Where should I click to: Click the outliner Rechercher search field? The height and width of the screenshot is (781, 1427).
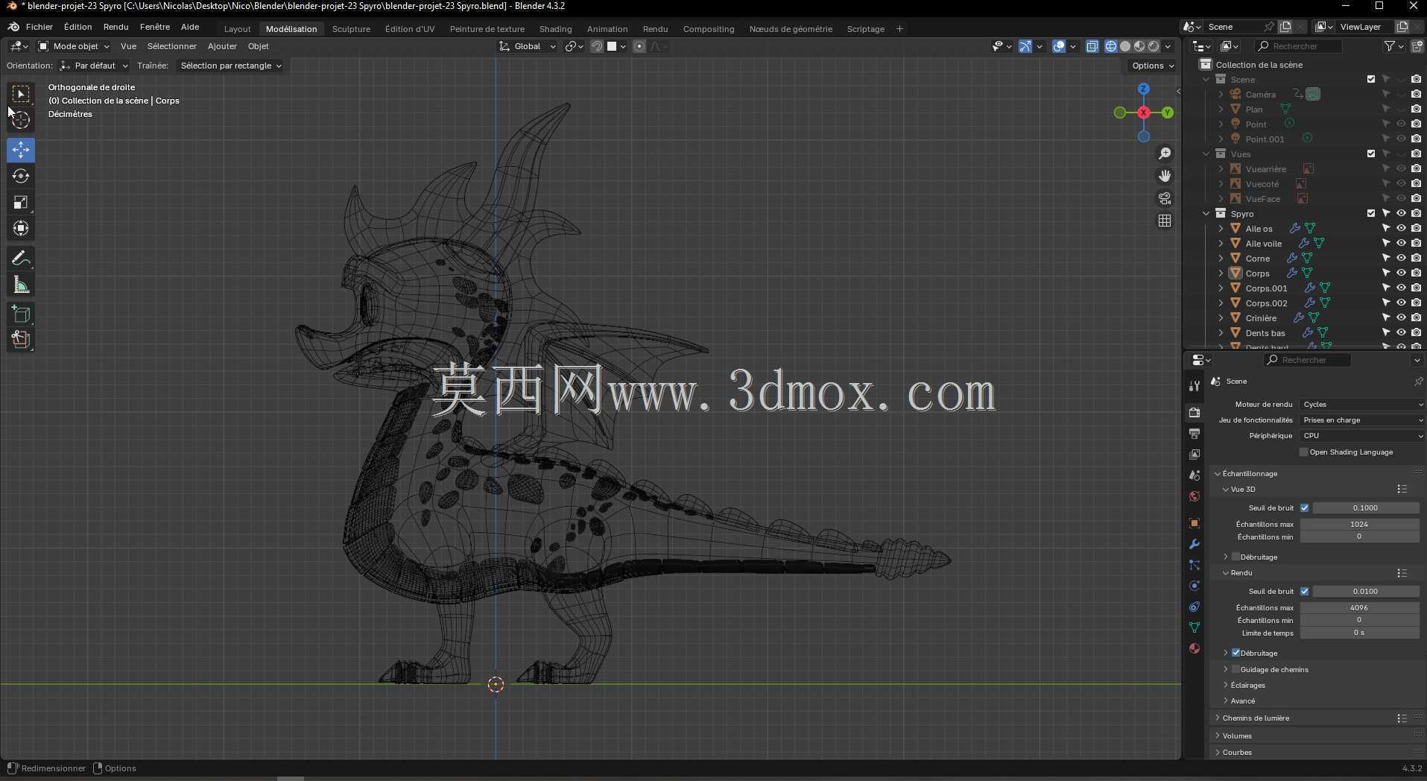(1299, 46)
